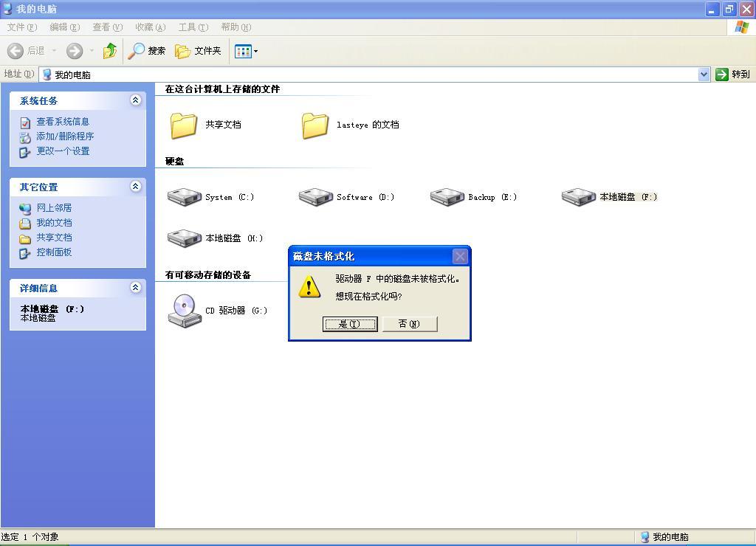Viewport: 756px width, 546px height.
Task: Open the 查看(V) menu
Action: [x=108, y=27]
